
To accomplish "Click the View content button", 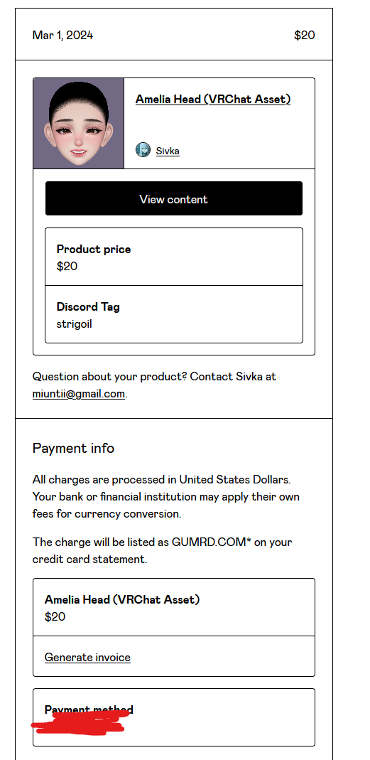I will tap(174, 199).
